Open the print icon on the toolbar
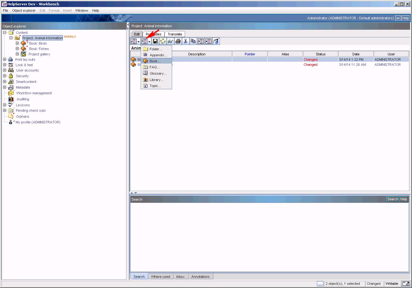Image resolution: width=412 pixels, height=288 pixels. [178, 41]
